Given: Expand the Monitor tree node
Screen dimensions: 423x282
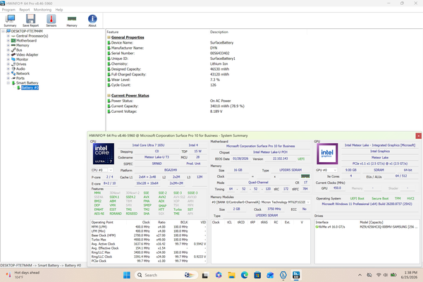Looking at the screenshot, I should click(x=8, y=59).
